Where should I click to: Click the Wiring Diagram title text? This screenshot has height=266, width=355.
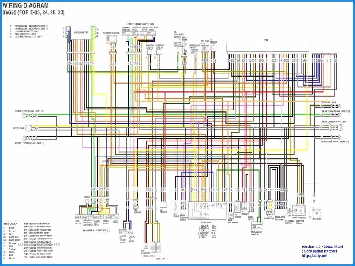click(x=26, y=5)
